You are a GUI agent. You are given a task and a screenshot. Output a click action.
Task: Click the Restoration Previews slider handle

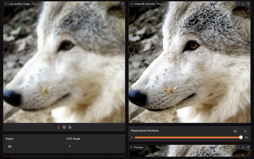(241, 137)
